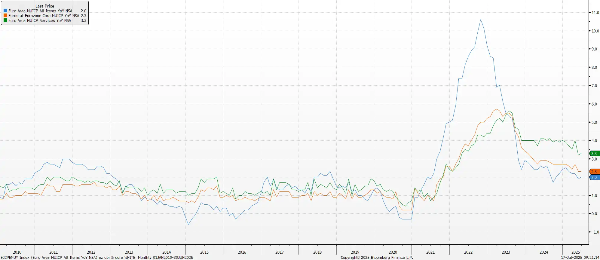Click the 2018 year label on the x-axis
This screenshot has height=260, width=600.
tap(317, 252)
